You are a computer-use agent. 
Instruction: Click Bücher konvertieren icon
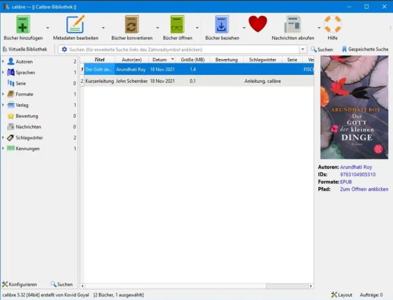131,25
